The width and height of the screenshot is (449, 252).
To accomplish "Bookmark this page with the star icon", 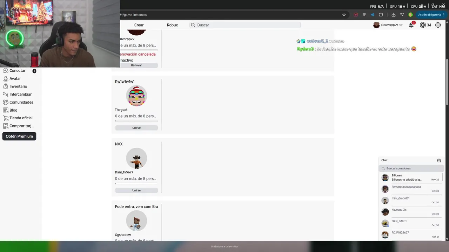I will [344, 15].
